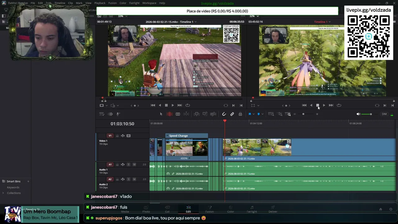The height and width of the screenshot is (224, 398).
Task: Play reverse in the source viewer
Action: point(160,105)
